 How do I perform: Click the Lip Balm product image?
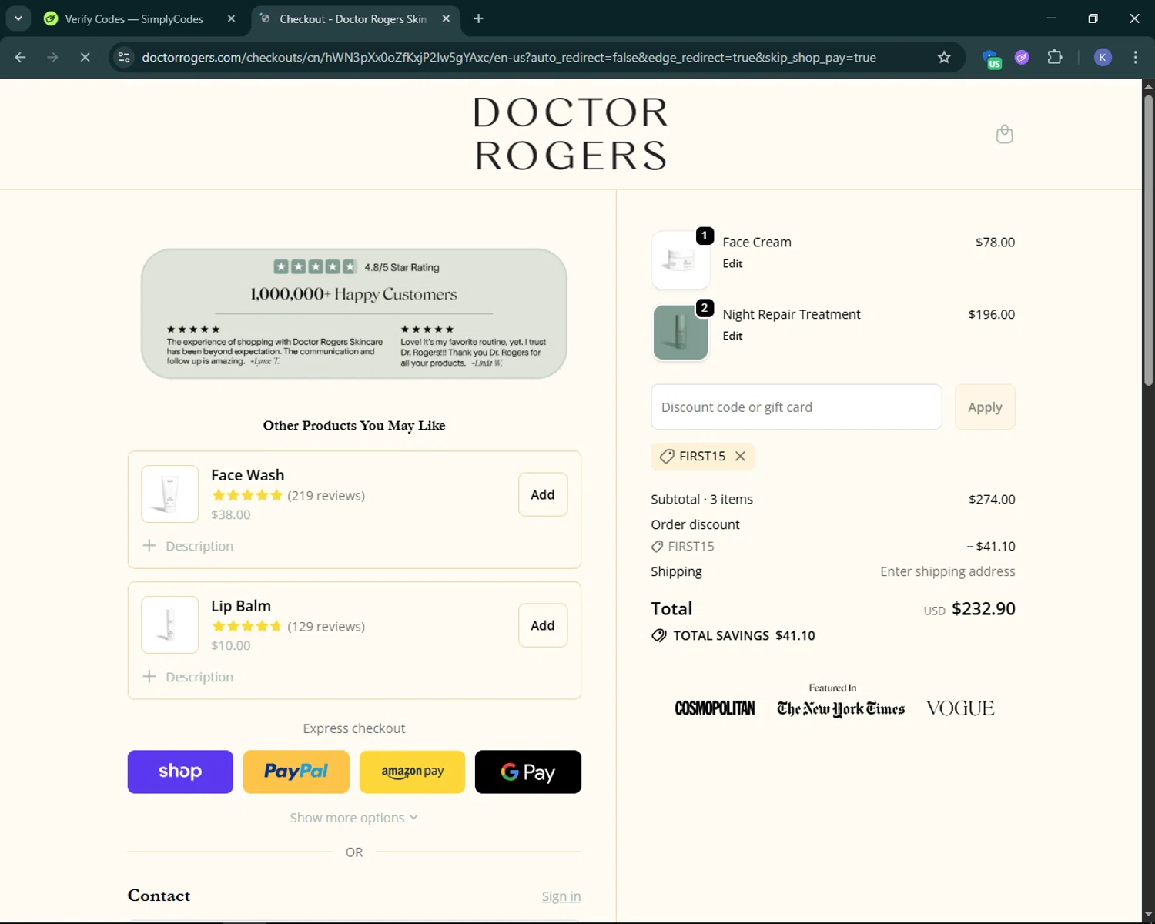click(x=170, y=624)
